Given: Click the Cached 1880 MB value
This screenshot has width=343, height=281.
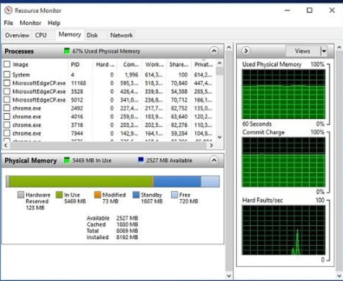Looking at the screenshot, I should point(127,224).
